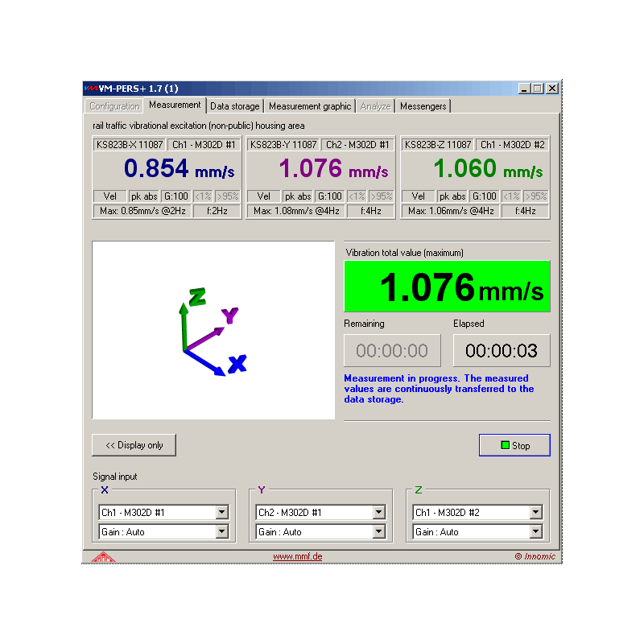Open the Measurement graphic tab

click(x=310, y=106)
